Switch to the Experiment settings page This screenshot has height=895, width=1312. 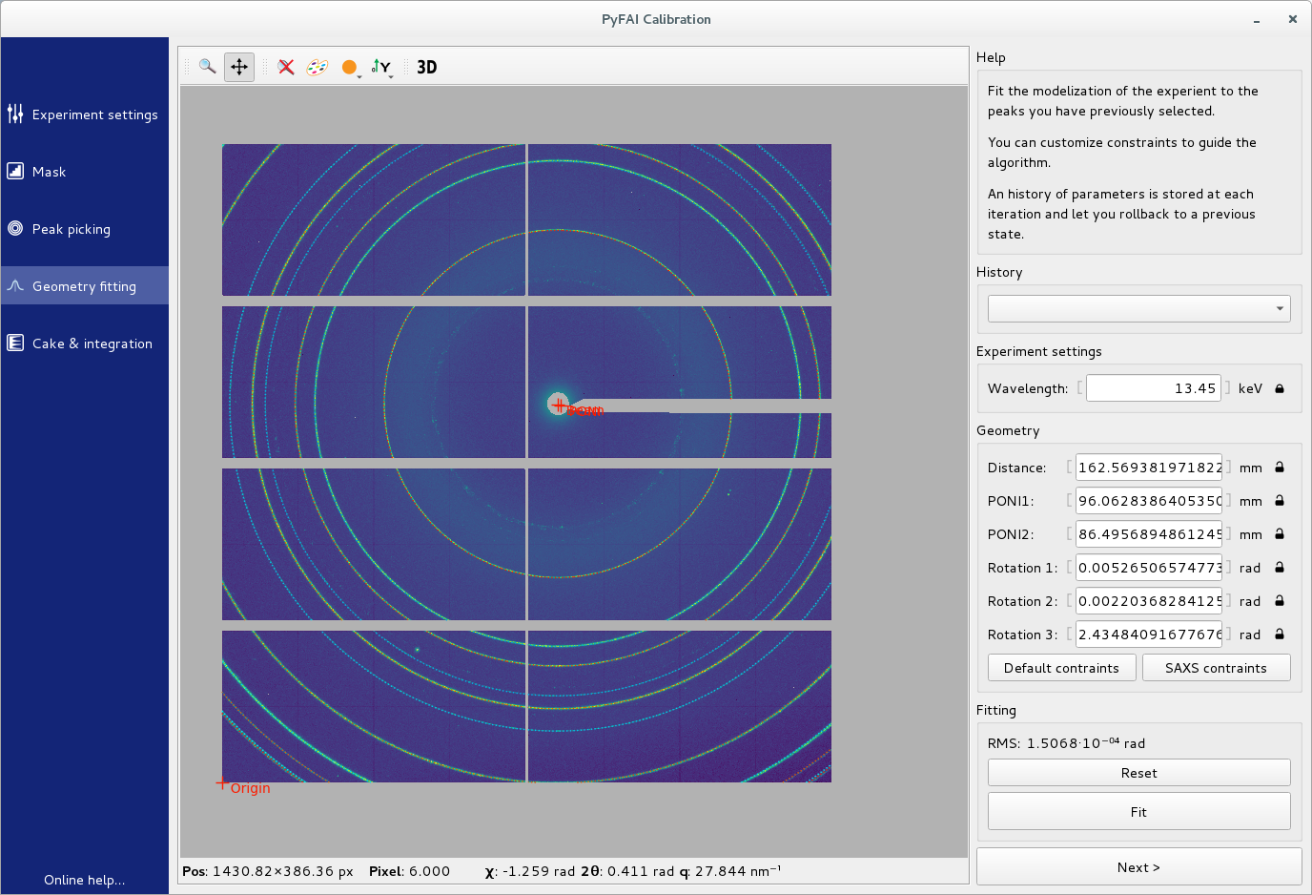(x=15, y=114)
